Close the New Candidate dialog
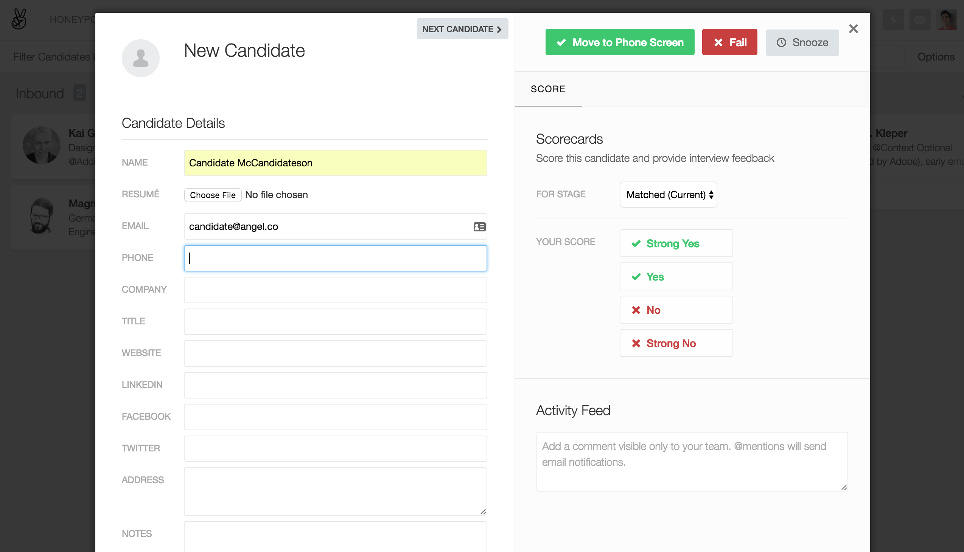This screenshot has height=552, width=964. (x=853, y=29)
